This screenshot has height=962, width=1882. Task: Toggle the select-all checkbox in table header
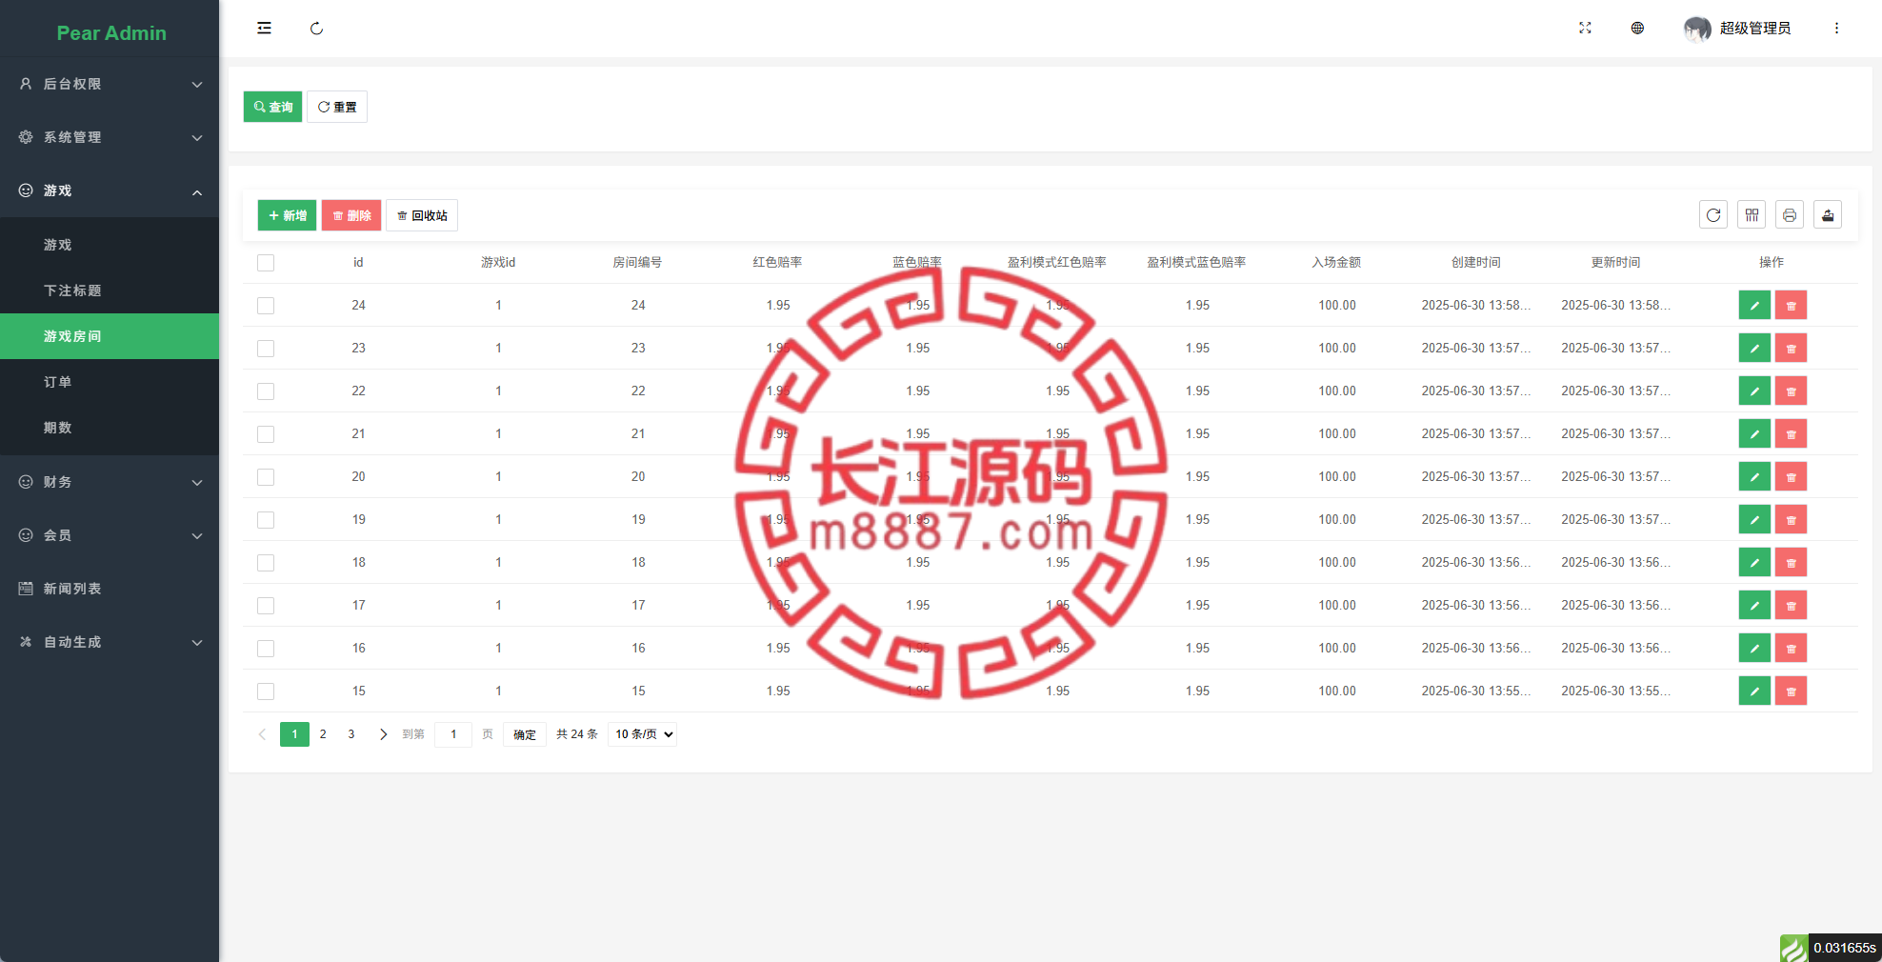pyautogui.click(x=266, y=263)
